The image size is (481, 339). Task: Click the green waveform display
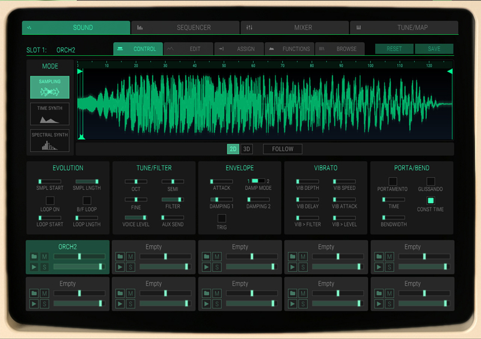(x=265, y=104)
